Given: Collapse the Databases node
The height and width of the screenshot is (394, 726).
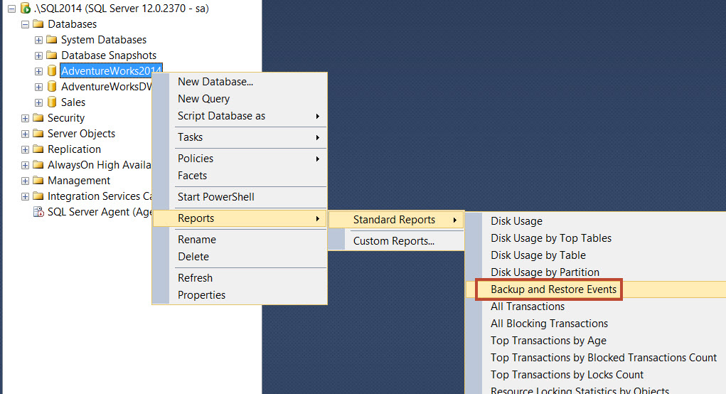Looking at the screenshot, I should pyautogui.click(x=25, y=24).
